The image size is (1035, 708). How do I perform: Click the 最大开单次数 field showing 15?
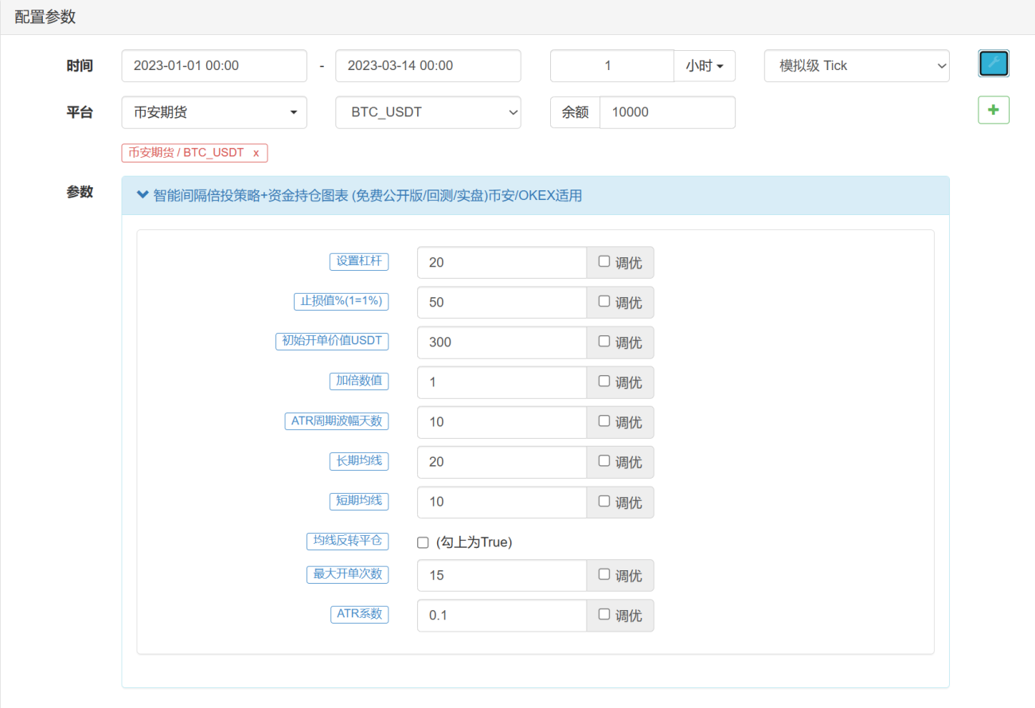502,575
